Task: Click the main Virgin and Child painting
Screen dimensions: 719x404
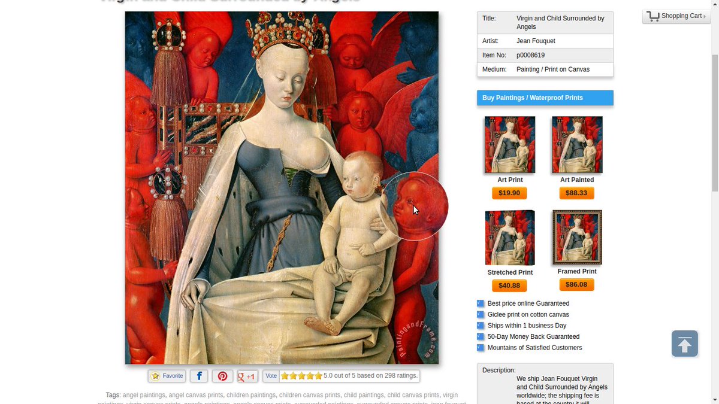Action: coord(282,187)
